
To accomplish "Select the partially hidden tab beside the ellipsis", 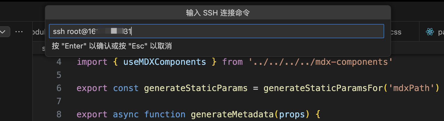I will (39, 32).
